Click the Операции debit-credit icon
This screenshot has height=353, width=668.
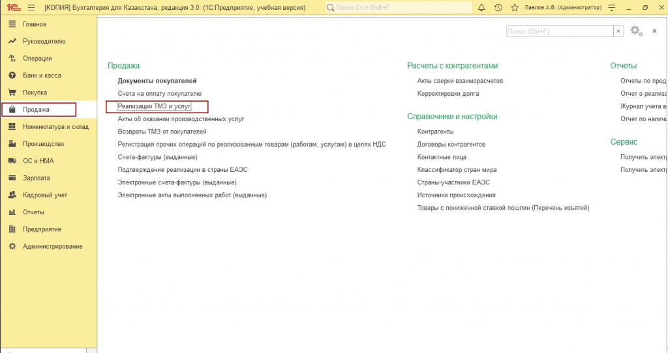(12, 58)
